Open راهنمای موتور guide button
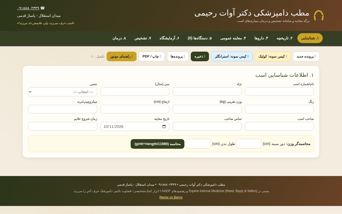The height and width of the screenshot is (214, 342). tap(122, 56)
